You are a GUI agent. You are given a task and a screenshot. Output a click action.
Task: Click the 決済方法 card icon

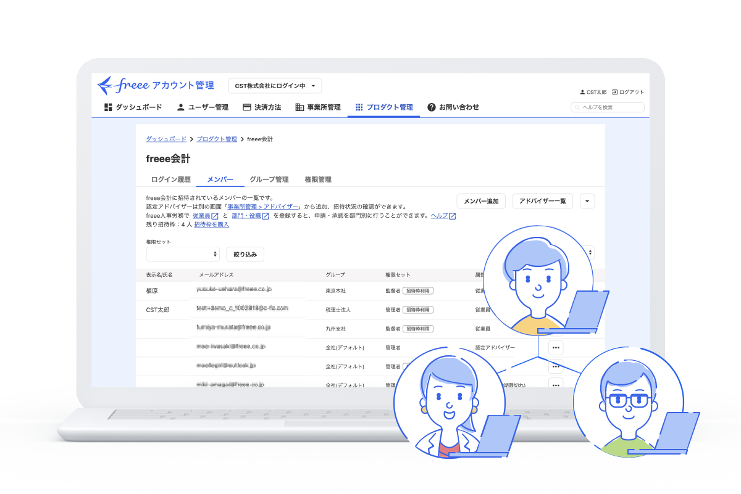click(247, 107)
